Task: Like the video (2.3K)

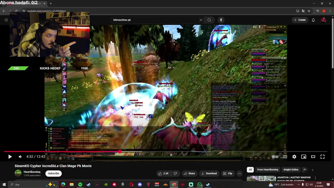Action: (x=163, y=173)
